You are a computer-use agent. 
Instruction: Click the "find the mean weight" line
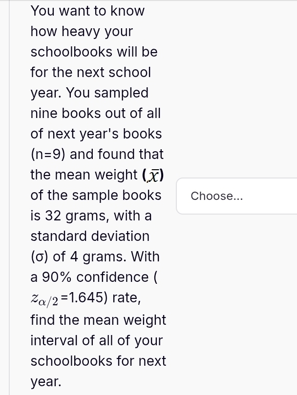98,320
